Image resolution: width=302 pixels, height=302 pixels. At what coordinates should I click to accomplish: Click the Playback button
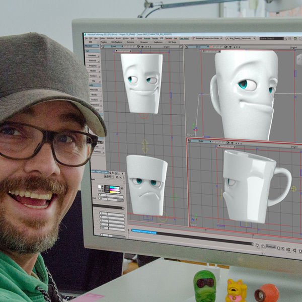[270, 248]
